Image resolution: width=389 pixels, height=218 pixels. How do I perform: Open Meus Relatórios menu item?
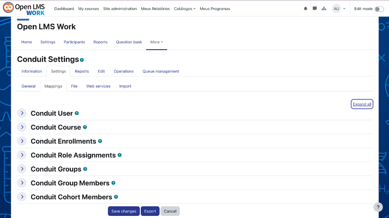[155, 9]
